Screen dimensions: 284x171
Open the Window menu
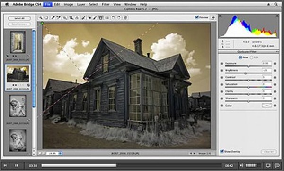(x=131, y=4)
